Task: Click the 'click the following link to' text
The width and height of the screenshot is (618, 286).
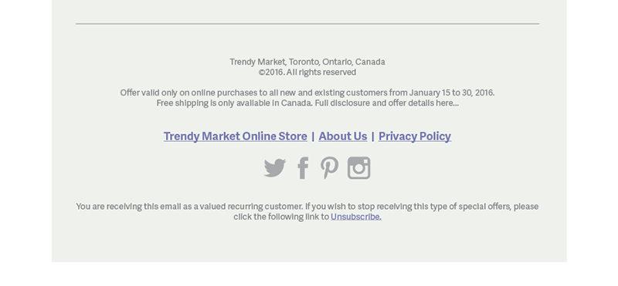Action: pyautogui.click(x=281, y=217)
